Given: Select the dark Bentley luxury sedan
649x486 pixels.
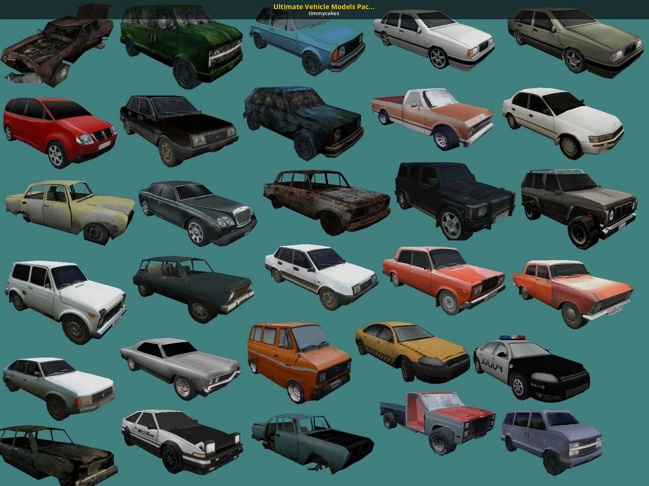Looking at the screenshot, I should [196, 210].
